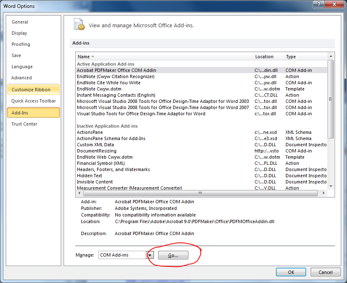Click the Cancel button
This screenshot has height=283, width=347.
click(326, 272)
